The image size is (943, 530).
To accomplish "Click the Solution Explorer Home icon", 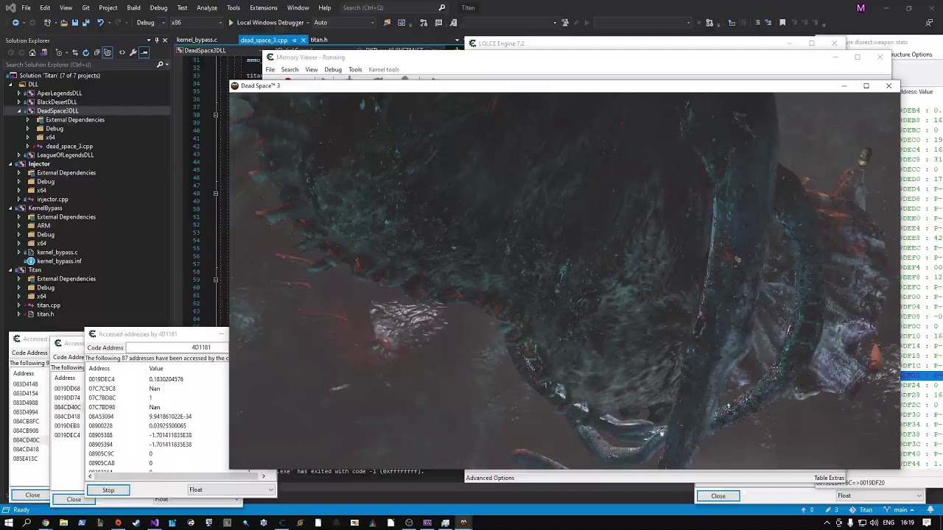I will point(32,52).
